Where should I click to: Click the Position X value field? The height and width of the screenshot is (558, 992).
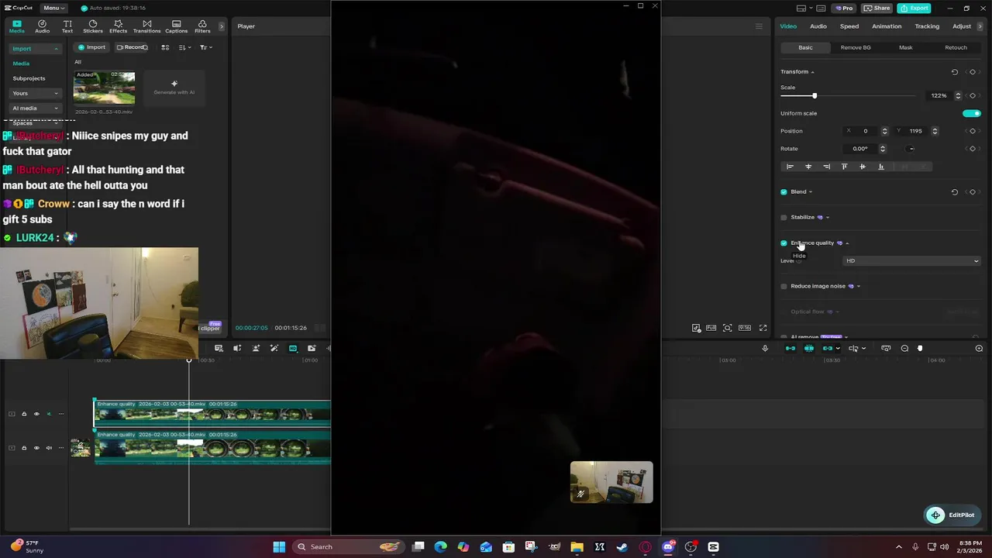pos(865,131)
